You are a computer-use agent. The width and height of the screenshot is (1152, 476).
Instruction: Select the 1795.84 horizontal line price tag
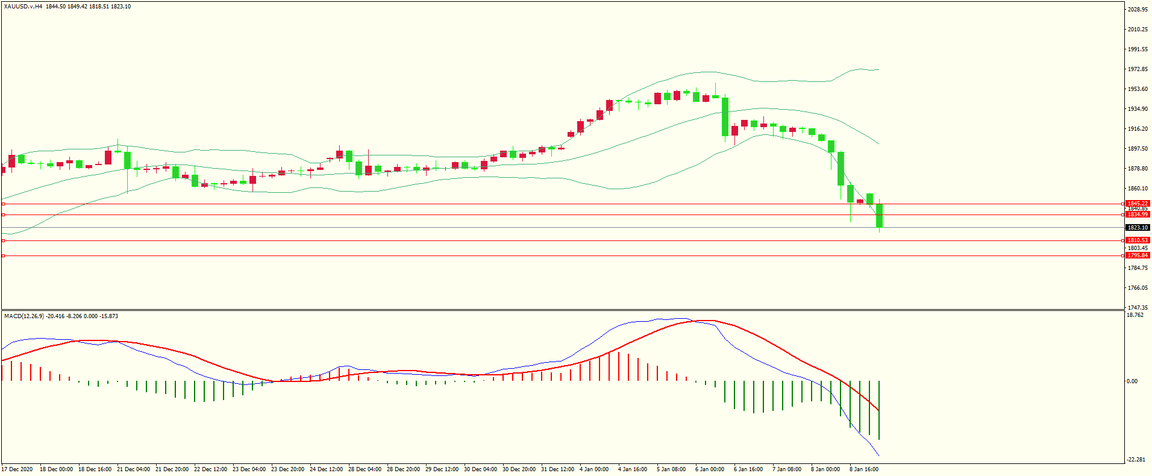(1138, 255)
